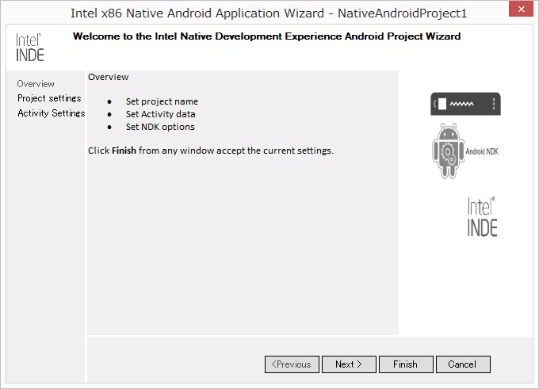The height and width of the screenshot is (389, 539).
Task: Open Project settings page from sidebar
Action: [49, 98]
